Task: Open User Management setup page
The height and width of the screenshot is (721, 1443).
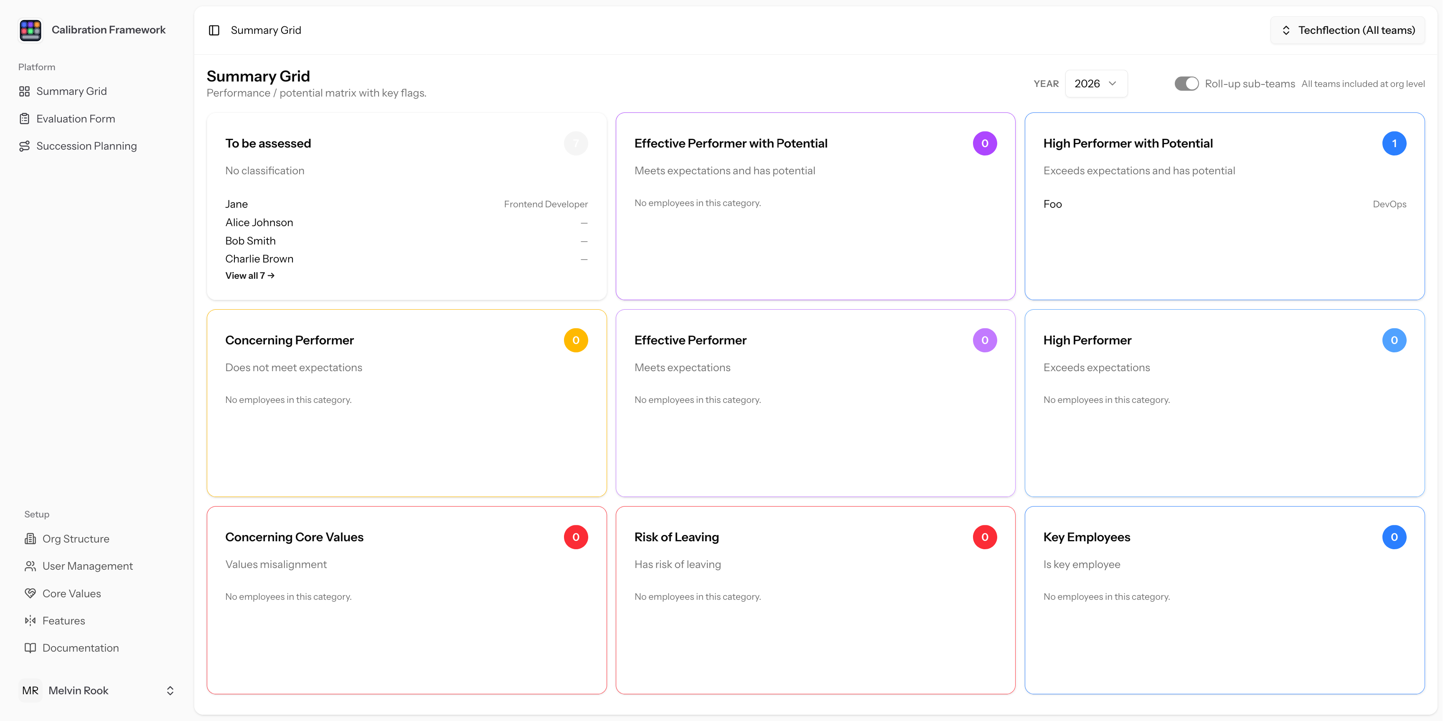Action: tap(97, 566)
